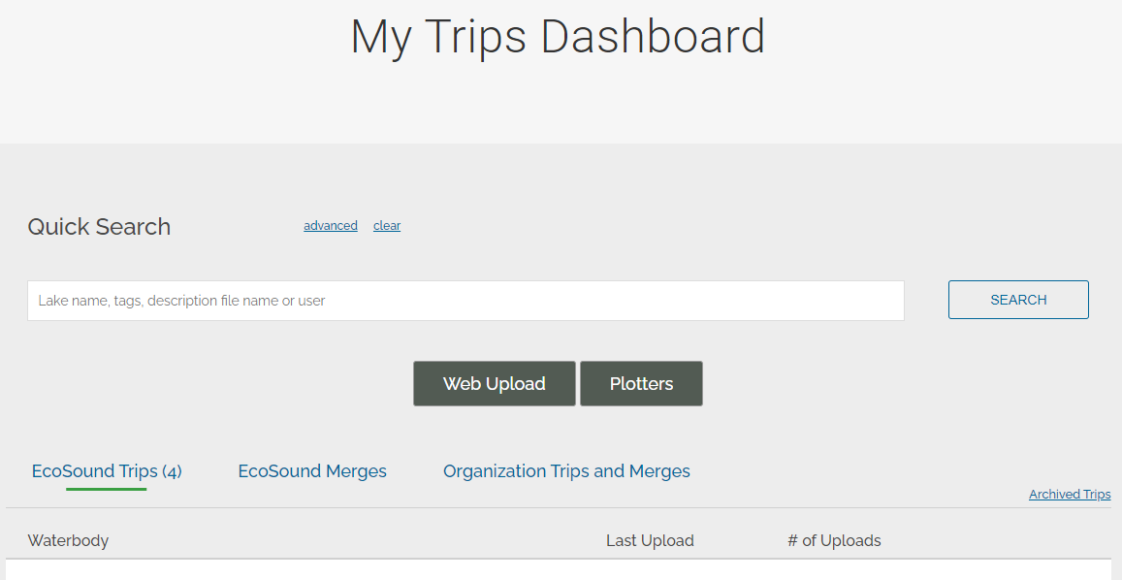1122x580 pixels.
Task: Select the EcoSound Trips (4) tab
Action: 107,471
